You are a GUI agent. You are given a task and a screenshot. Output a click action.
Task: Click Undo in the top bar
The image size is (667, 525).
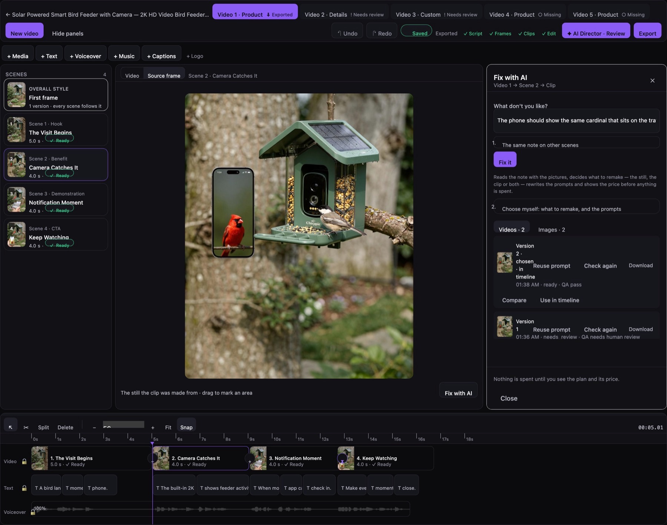click(347, 30)
